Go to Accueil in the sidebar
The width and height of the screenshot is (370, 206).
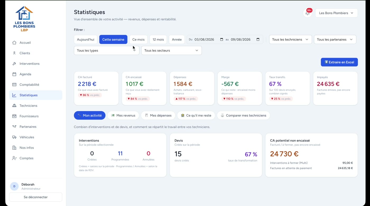tap(36, 43)
